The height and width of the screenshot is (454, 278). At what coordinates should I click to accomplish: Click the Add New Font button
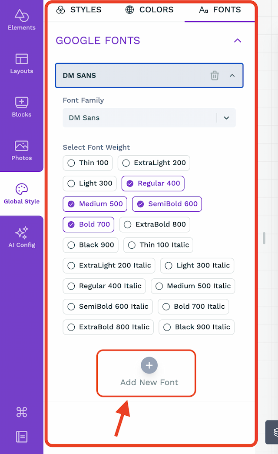coord(149,373)
